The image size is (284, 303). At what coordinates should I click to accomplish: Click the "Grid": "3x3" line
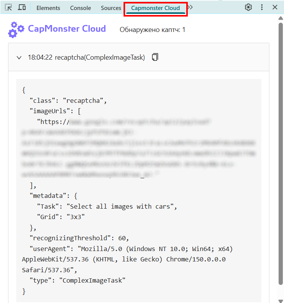[x=61, y=217]
